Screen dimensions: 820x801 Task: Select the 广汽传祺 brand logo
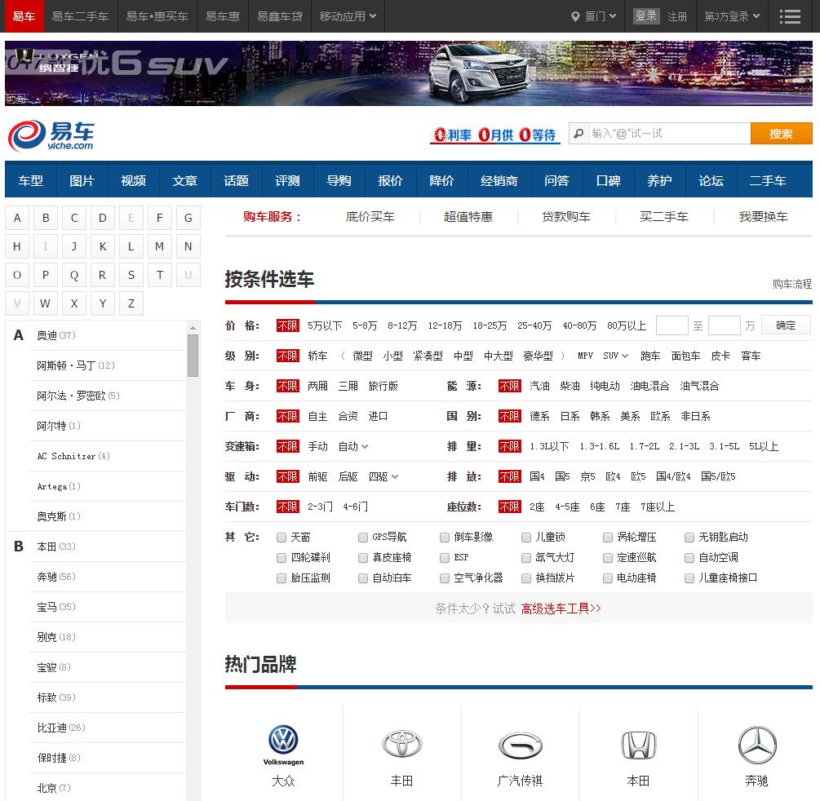point(520,745)
